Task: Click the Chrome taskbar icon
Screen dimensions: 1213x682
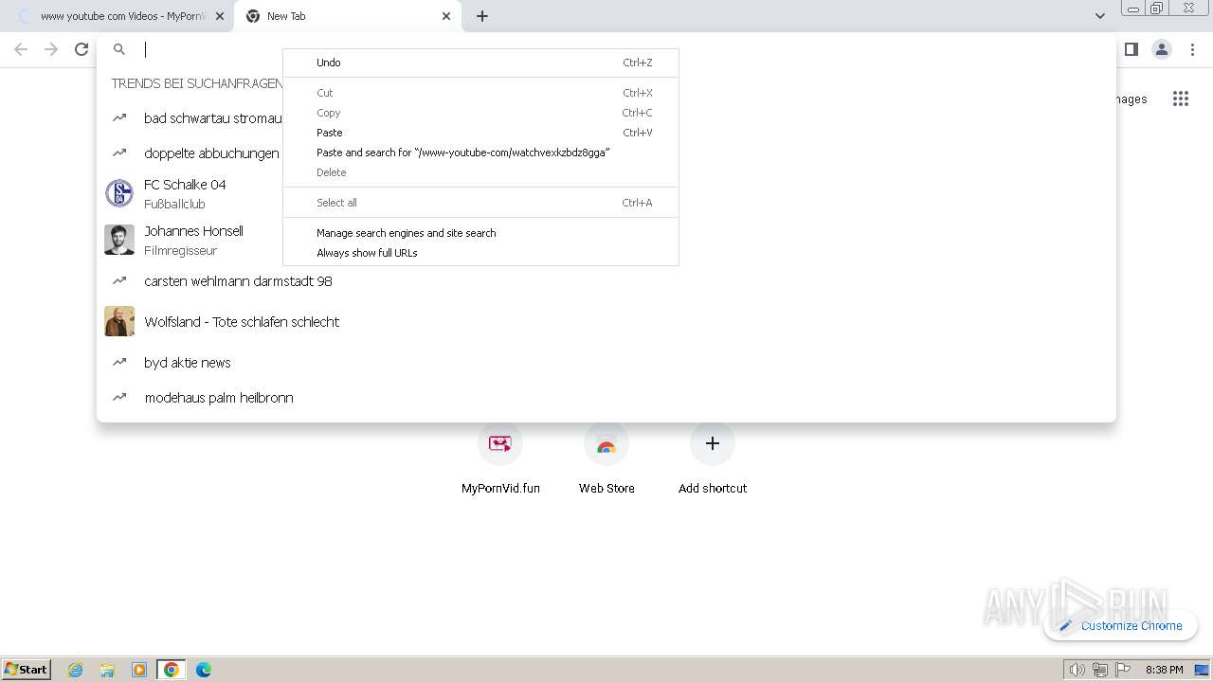Action: (172, 670)
